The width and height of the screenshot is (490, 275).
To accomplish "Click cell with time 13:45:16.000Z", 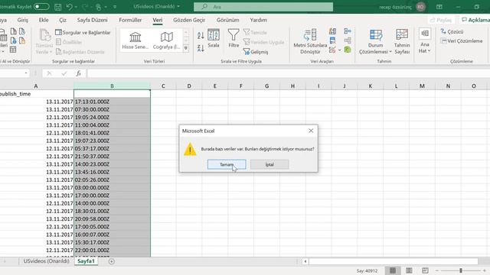I will point(112,172).
